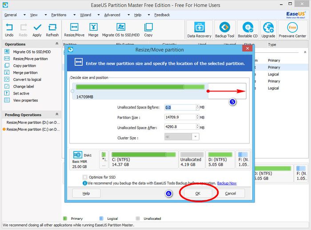Collapse the Pending Operations panel
Screen dimensions: 311x230
click(57, 114)
